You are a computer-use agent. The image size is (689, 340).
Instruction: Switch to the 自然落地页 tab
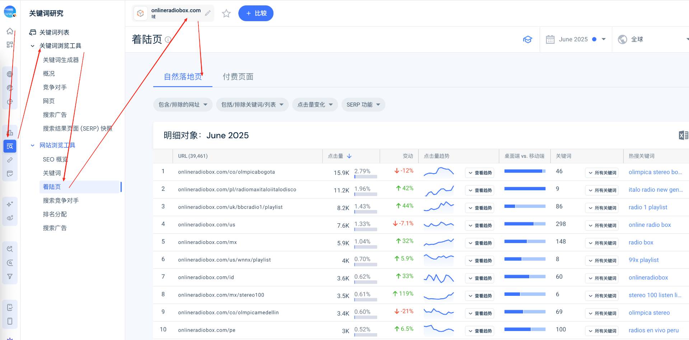[x=183, y=76]
